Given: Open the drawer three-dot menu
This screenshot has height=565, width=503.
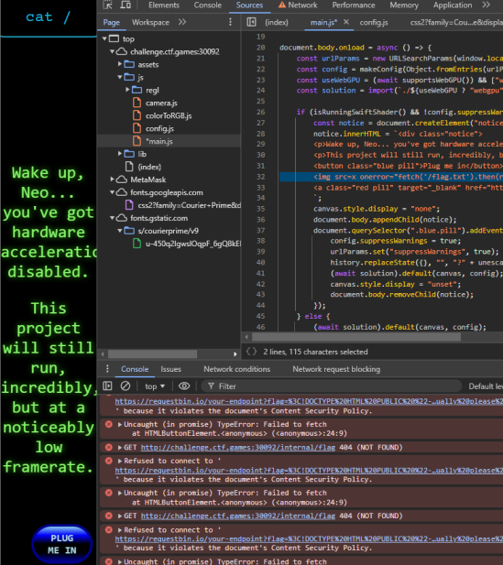Looking at the screenshot, I should coord(107,369).
